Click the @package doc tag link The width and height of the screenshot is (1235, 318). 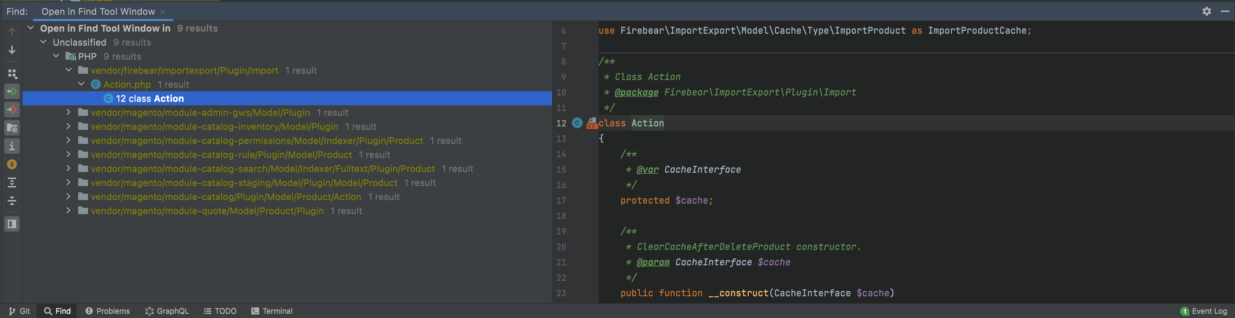point(636,92)
